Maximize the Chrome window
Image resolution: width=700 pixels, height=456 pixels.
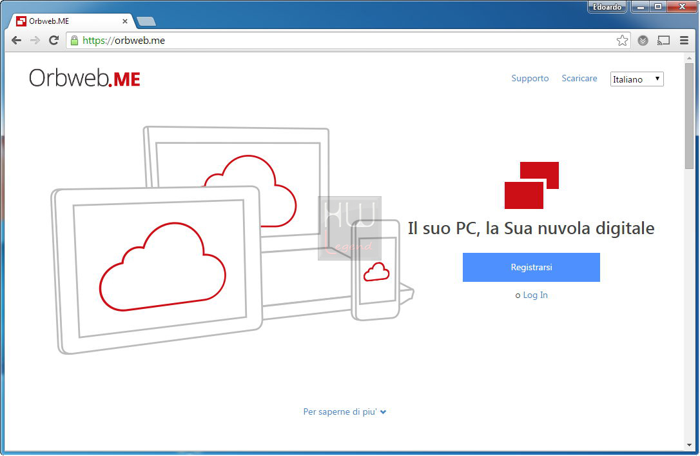pyautogui.click(x=658, y=6)
